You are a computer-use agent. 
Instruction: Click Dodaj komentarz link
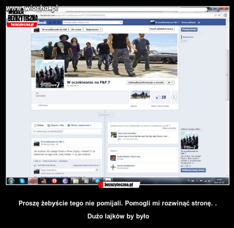50,161
